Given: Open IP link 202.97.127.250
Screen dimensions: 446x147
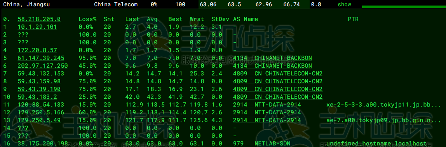Looking at the screenshot, I should (43, 65).
